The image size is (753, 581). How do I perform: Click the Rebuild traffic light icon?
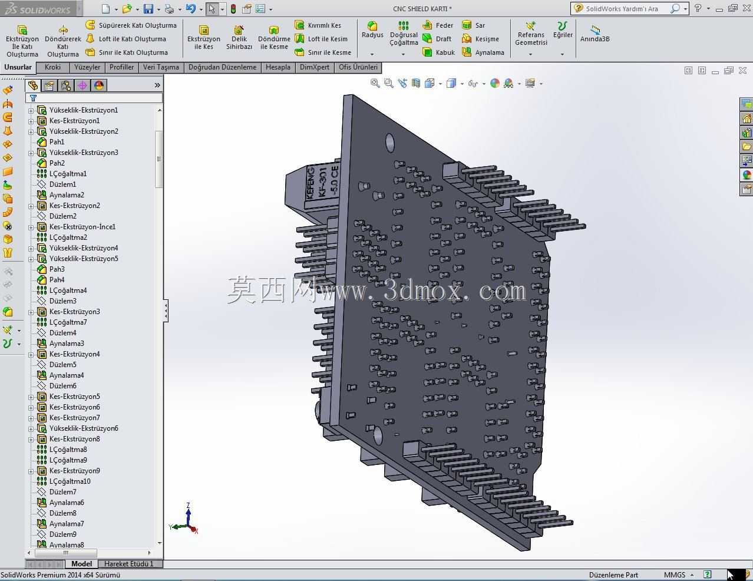[233, 9]
